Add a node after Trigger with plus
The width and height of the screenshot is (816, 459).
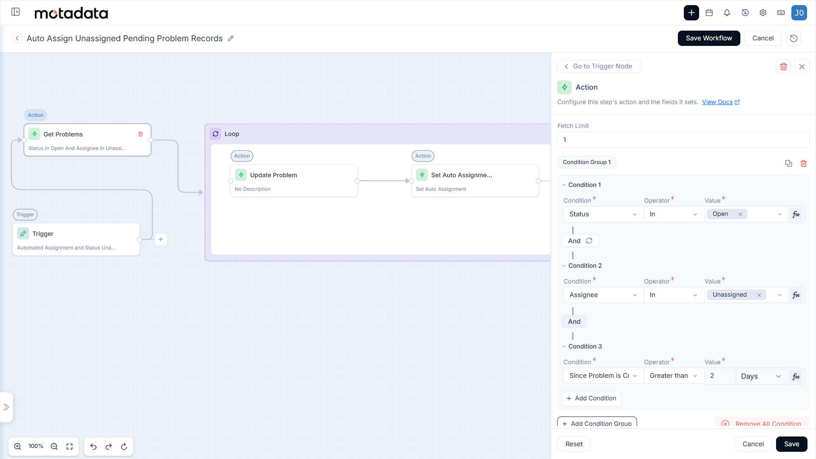pyautogui.click(x=161, y=239)
